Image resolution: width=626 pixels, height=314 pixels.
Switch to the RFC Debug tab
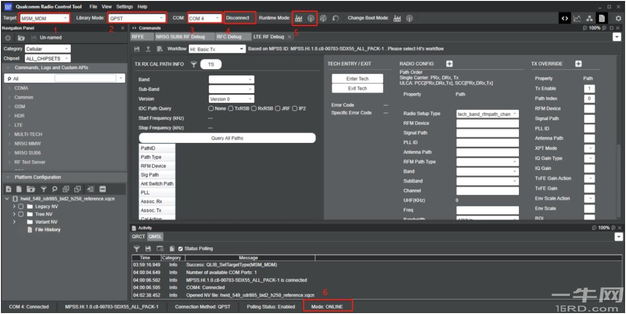click(x=229, y=37)
